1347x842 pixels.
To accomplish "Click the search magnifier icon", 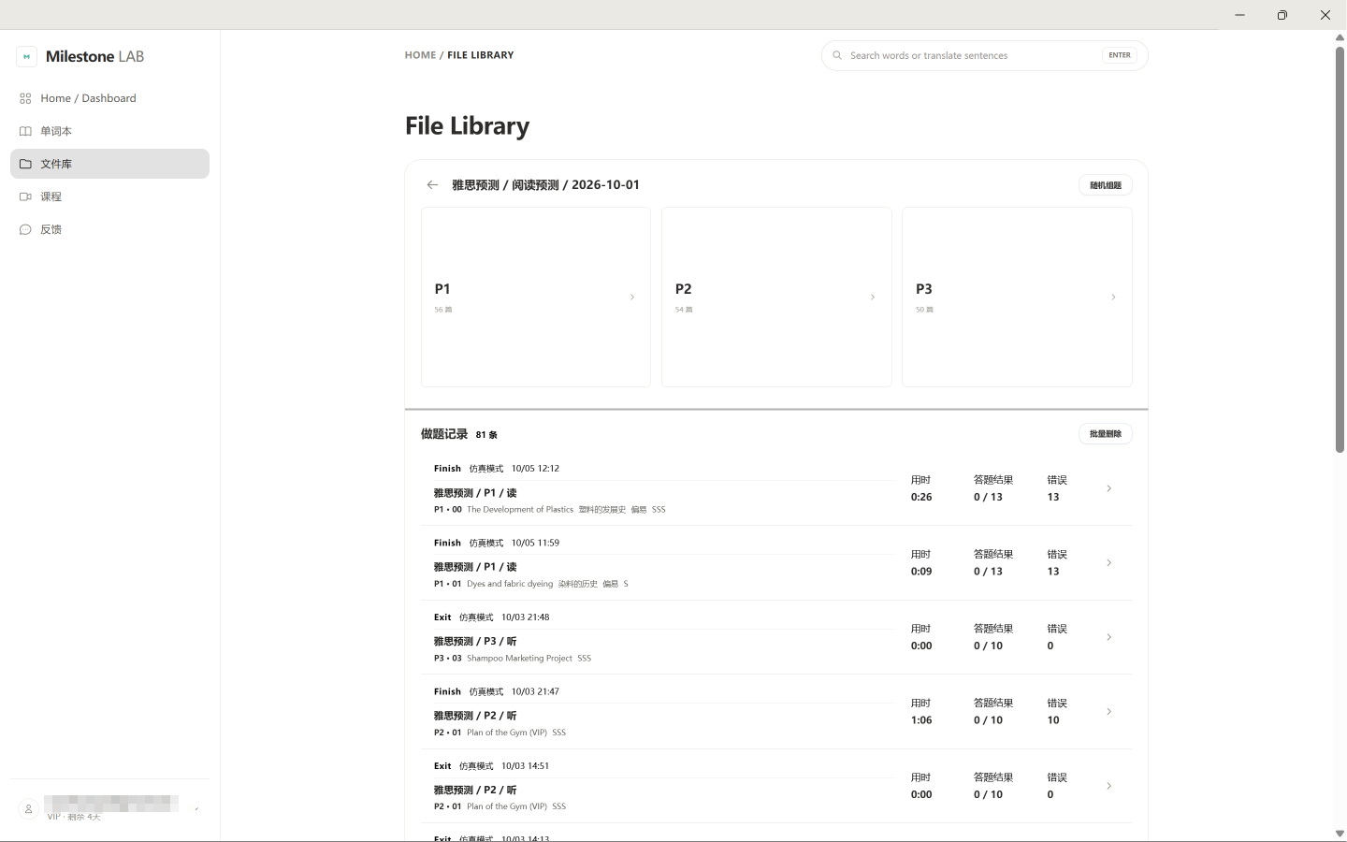I will point(837,55).
